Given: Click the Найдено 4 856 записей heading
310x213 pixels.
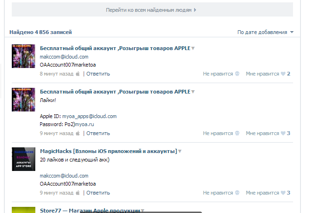Looking at the screenshot, I should tap(41, 32).
